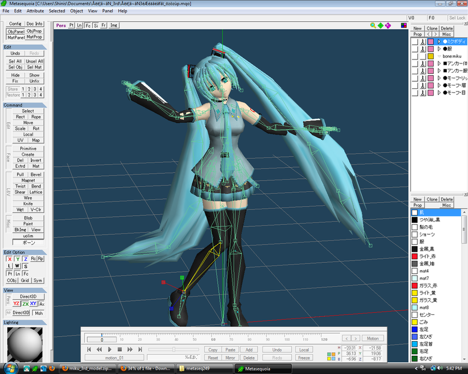Click the pink color swatch for ミクボディ object
Viewport: 468px width, 374px height.
click(431, 42)
